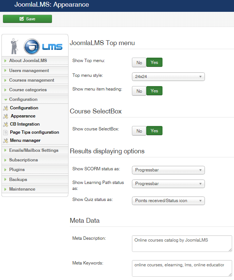
Task: Click the 'Top menu style:' label
Action: click(x=88, y=75)
